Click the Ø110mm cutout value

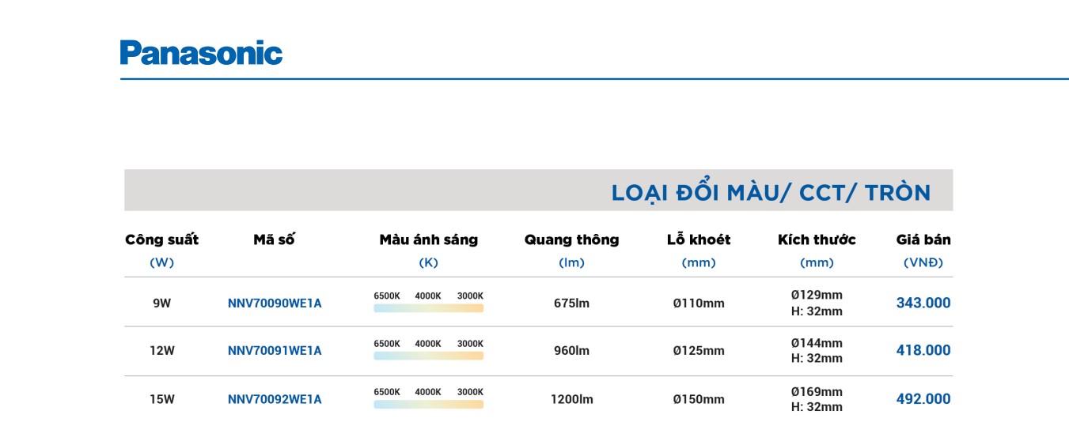tap(699, 303)
